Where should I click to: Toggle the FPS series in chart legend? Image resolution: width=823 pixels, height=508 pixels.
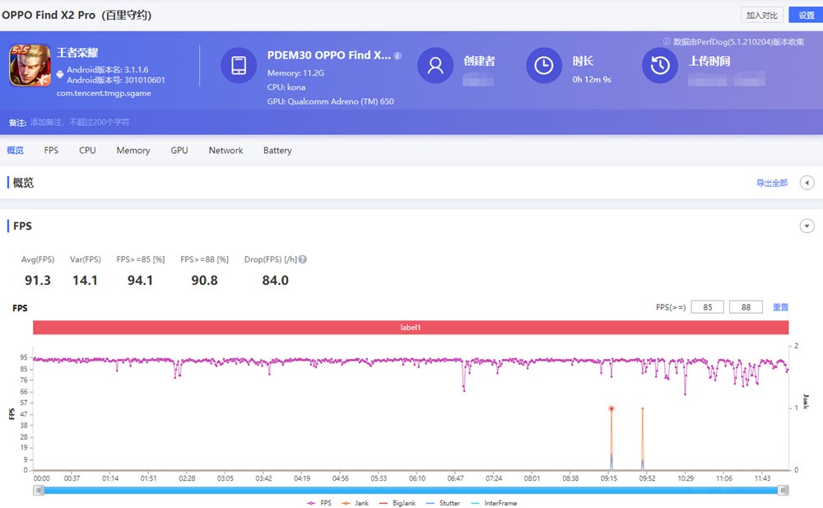pos(319,503)
